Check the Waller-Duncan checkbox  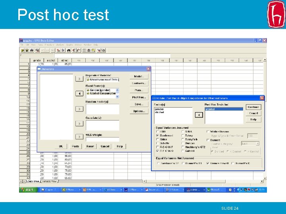[x=208, y=132]
